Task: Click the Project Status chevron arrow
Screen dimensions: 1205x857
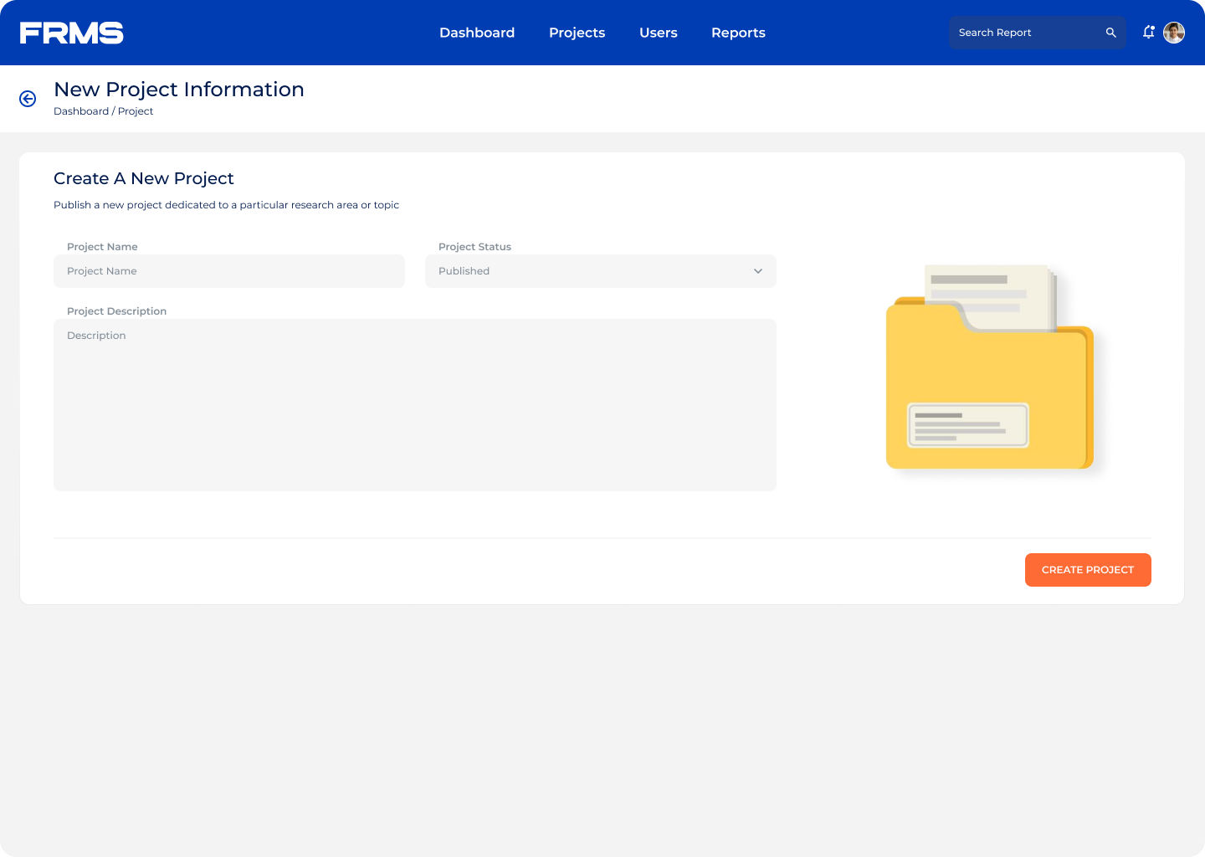Action: (758, 271)
